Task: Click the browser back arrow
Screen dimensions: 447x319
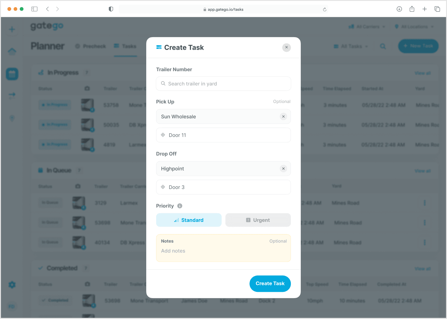Action: pyautogui.click(x=47, y=9)
